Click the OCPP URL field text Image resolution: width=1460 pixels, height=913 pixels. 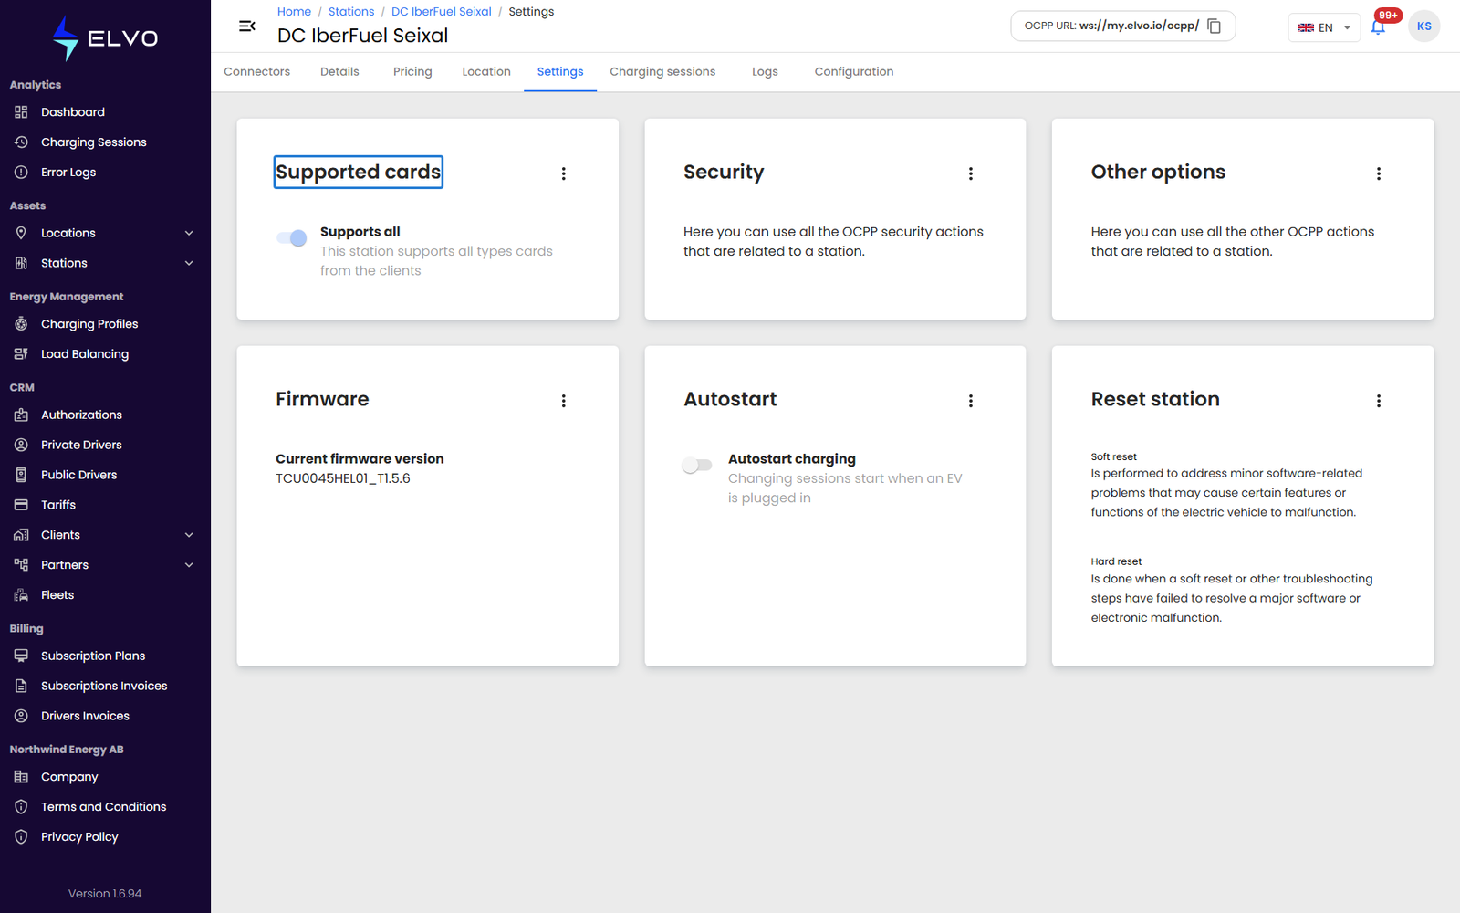[x=1111, y=26]
